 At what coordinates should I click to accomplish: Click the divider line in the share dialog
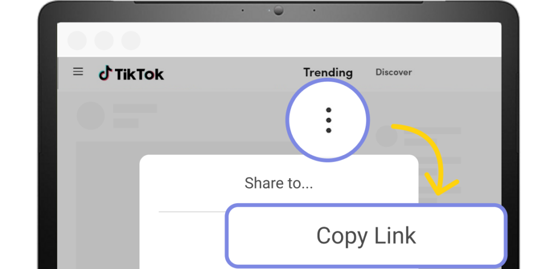(192, 212)
